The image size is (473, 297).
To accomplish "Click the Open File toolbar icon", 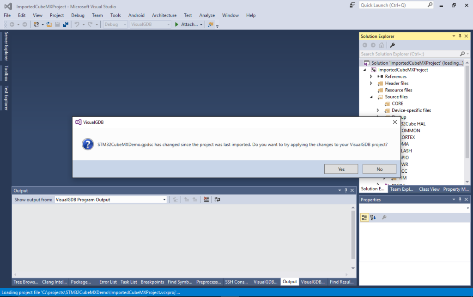I will click(x=49, y=24).
